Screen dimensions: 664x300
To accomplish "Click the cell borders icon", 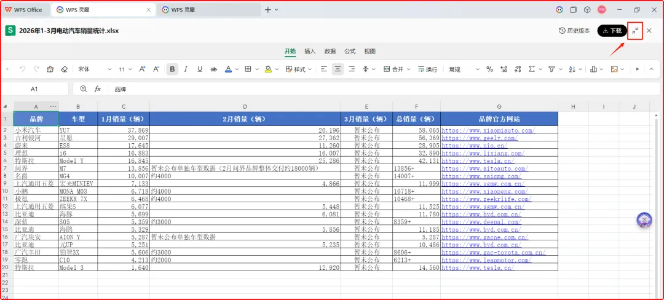I will pyautogui.click(x=248, y=69).
